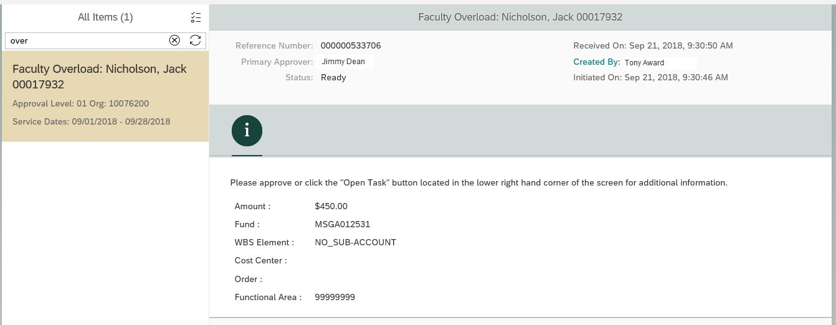Clear the search text with the X icon
The image size is (836, 325).
(174, 40)
